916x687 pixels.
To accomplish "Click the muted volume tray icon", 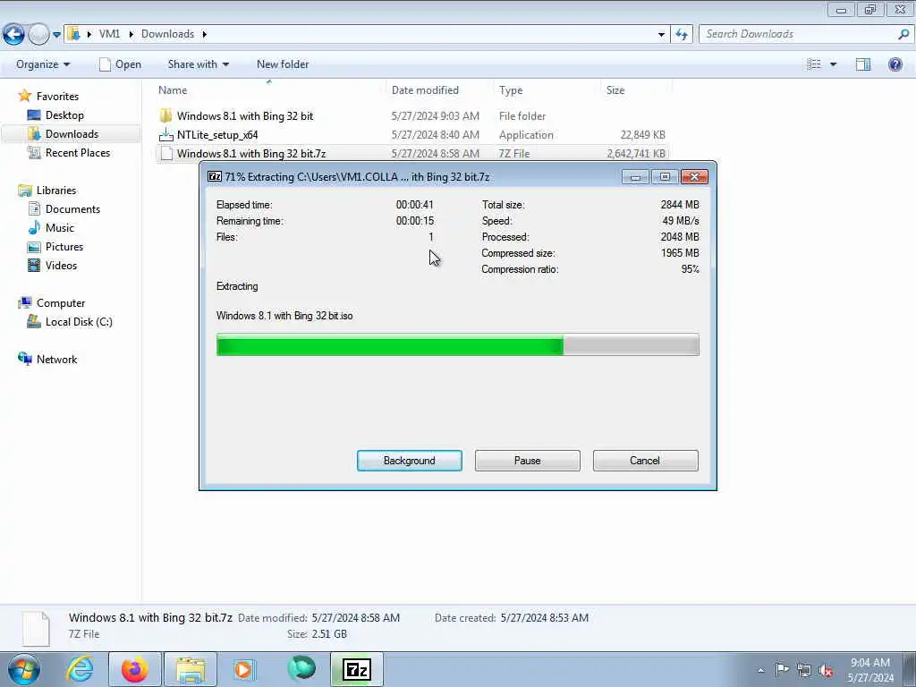I will [x=826, y=671].
